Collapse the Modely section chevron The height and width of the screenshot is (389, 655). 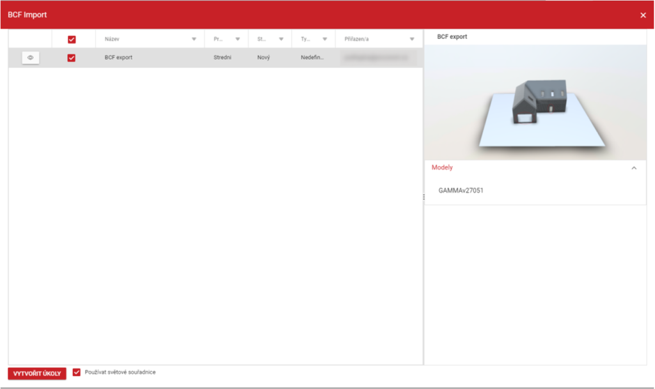coord(634,168)
